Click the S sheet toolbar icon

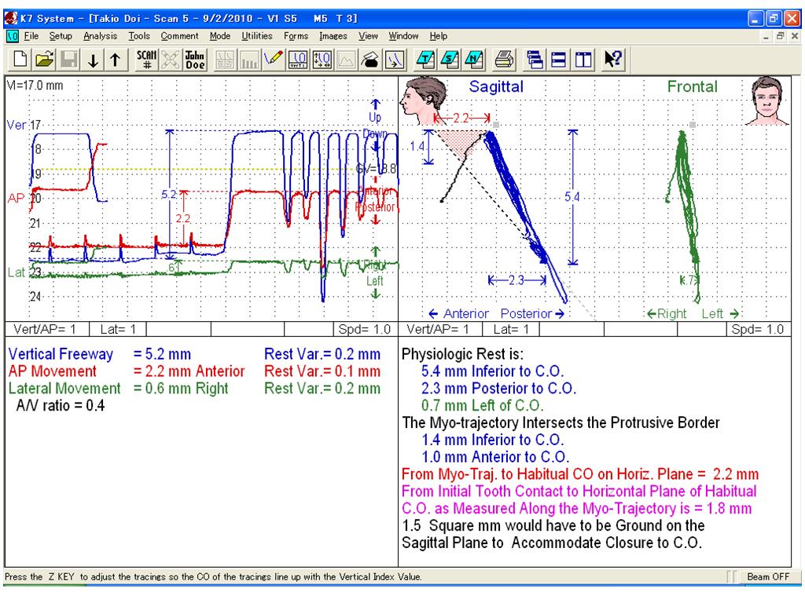[x=449, y=60]
